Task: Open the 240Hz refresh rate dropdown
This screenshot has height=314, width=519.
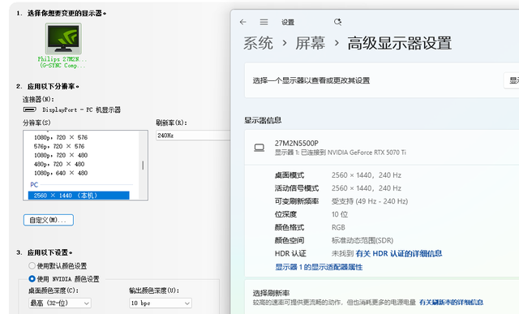Action: [x=193, y=135]
